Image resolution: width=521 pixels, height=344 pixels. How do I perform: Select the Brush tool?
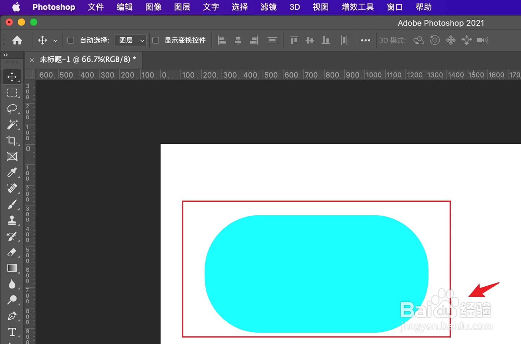pyautogui.click(x=12, y=204)
